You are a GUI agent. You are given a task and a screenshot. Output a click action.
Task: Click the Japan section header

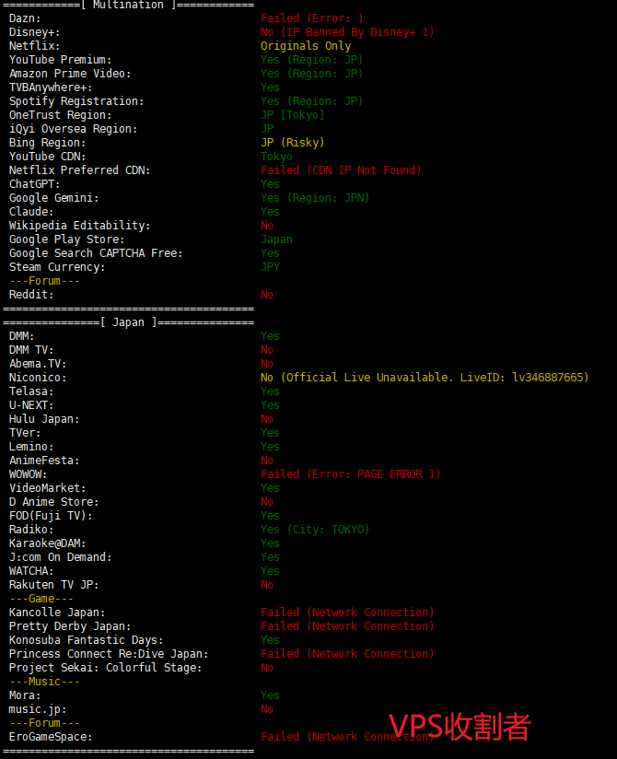128,322
